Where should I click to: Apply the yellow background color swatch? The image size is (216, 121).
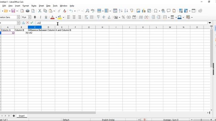pyautogui.click(x=60, y=17)
